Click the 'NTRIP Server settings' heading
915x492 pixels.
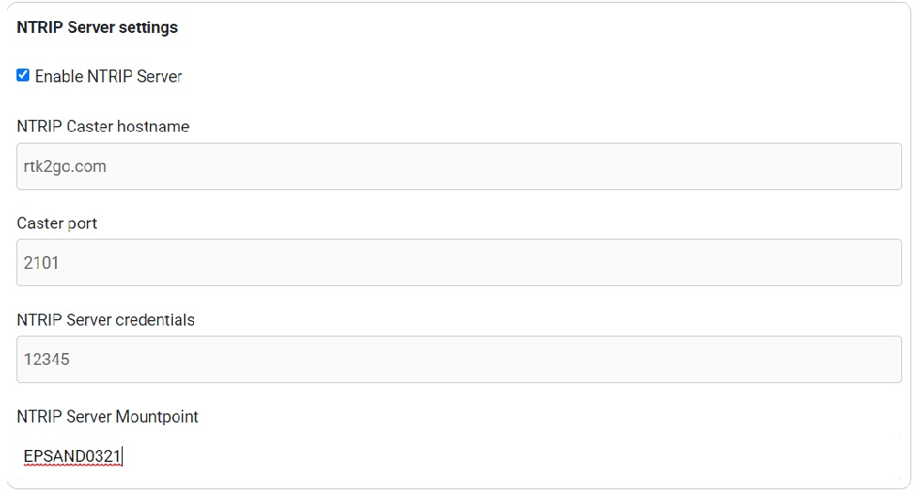tap(97, 27)
